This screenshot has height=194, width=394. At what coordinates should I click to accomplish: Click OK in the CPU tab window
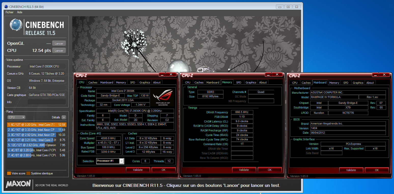(x=163, y=170)
